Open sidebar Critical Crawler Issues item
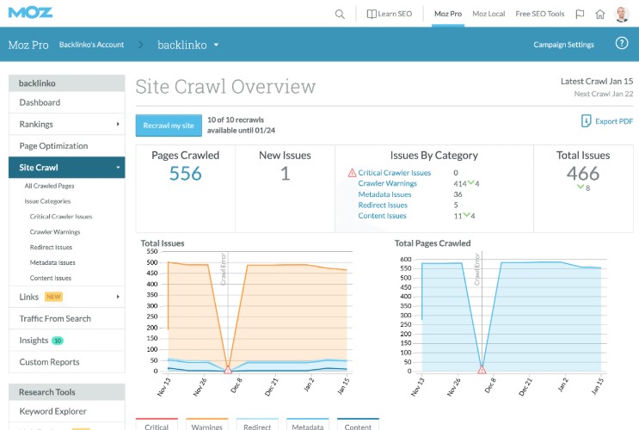Image resolution: width=639 pixels, height=430 pixels. point(61,217)
